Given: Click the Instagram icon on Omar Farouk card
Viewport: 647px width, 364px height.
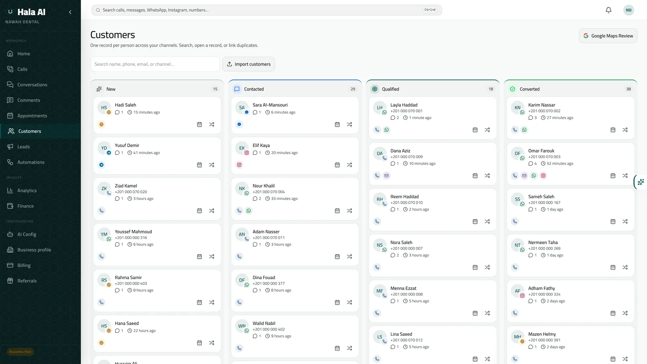Looking at the screenshot, I should (x=543, y=176).
